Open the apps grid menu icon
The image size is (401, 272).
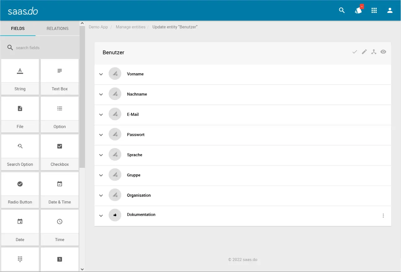[x=374, y=10]
